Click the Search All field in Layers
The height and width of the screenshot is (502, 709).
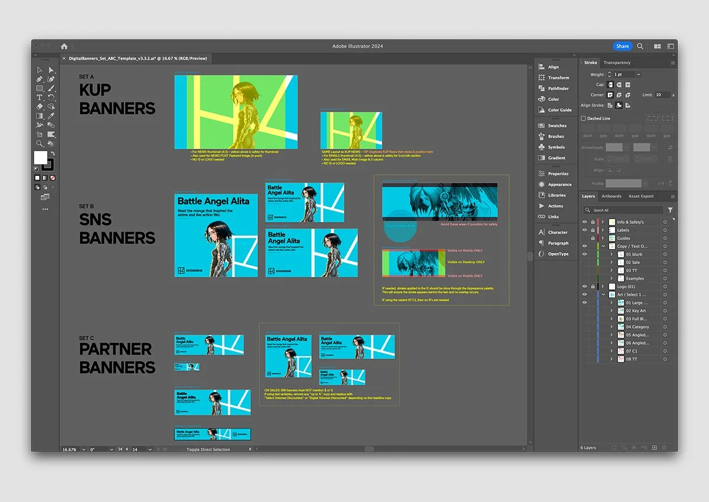click(x=623, y=210)
